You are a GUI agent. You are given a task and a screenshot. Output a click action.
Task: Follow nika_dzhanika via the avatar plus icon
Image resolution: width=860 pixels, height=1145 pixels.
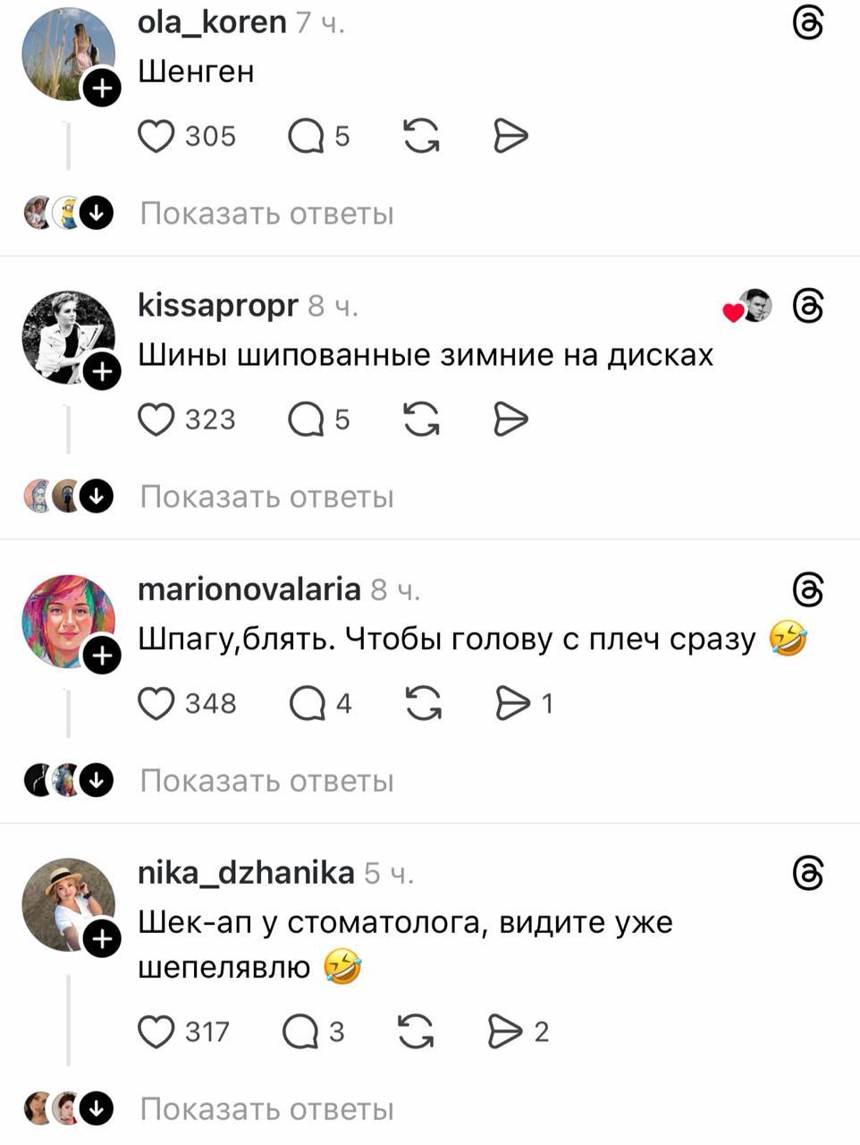pyautogui.click(x=103, y=938)
